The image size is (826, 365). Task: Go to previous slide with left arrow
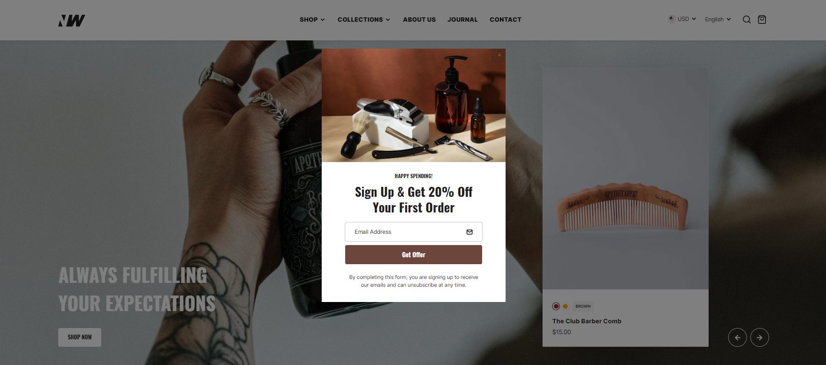(x=737, y=337)
